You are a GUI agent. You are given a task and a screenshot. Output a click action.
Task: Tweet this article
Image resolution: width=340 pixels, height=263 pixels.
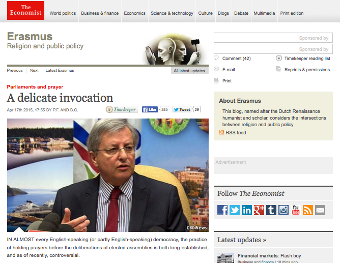coord(182,109)
